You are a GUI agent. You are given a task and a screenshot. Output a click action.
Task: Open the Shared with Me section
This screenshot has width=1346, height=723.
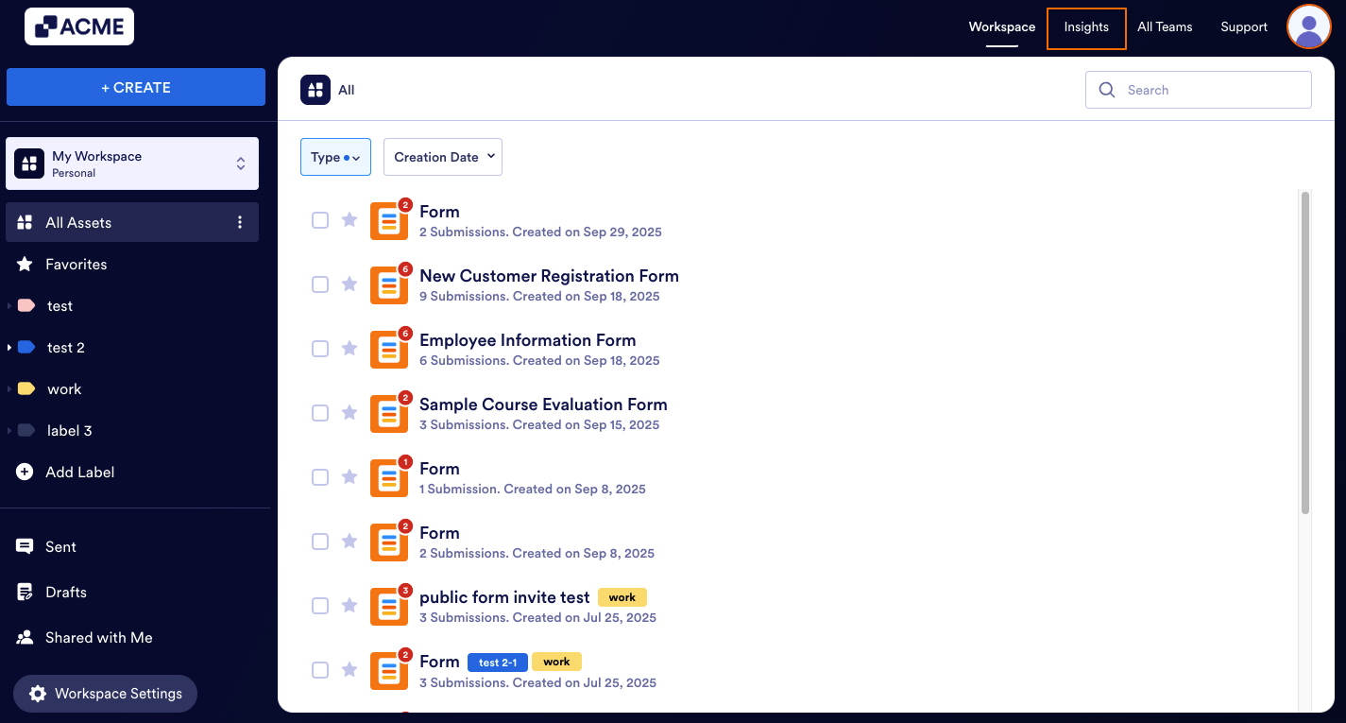point(99,637)
